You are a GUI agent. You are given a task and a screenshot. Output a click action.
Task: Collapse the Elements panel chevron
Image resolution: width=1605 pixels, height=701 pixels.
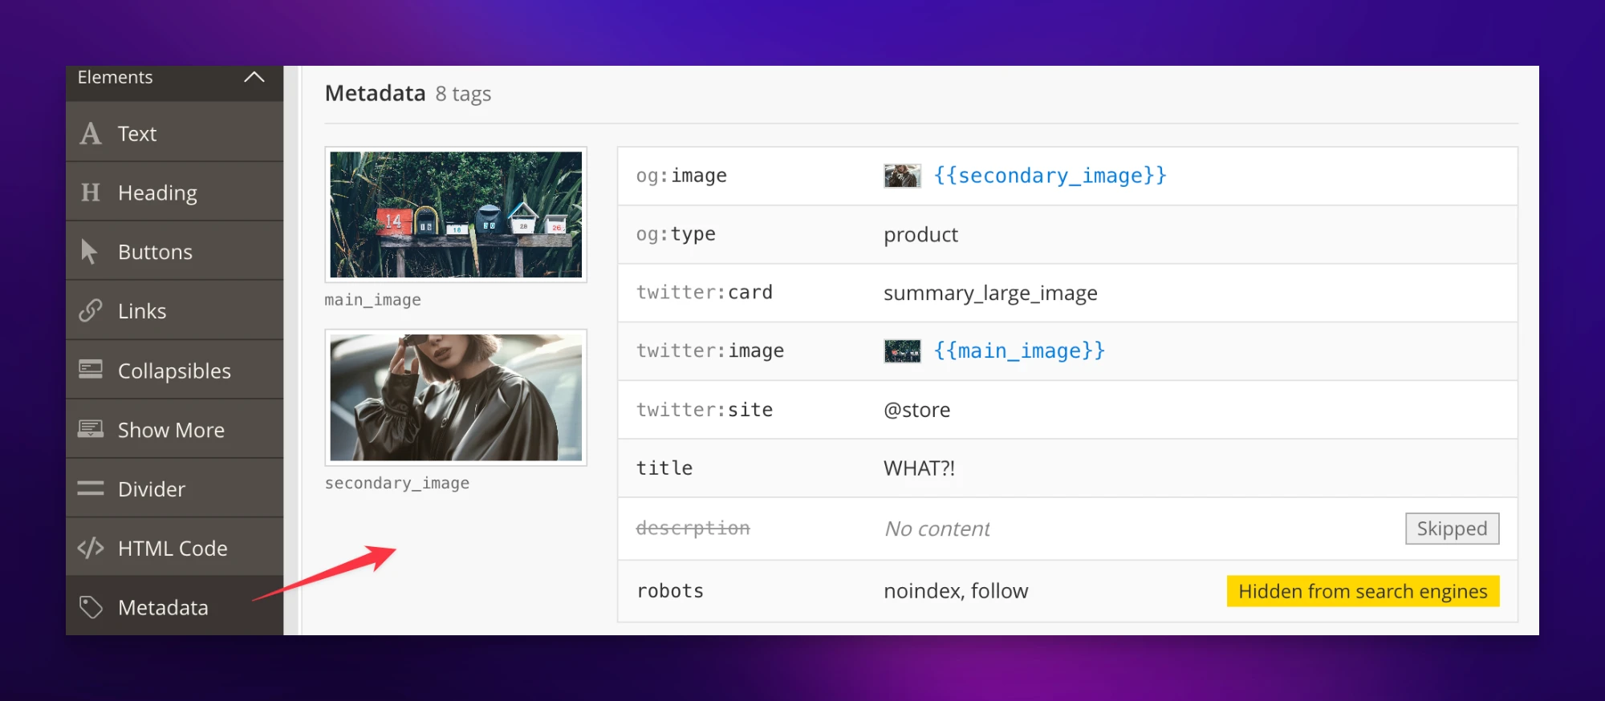tap(254, 77)
